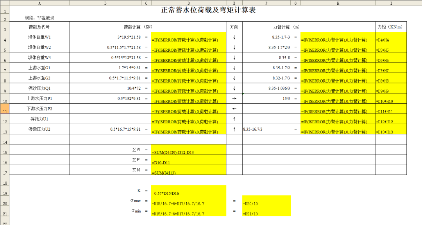The image size is (422, 225).
Task: Click the header cell 荷载及代号
Action: [x=39, y=27]
